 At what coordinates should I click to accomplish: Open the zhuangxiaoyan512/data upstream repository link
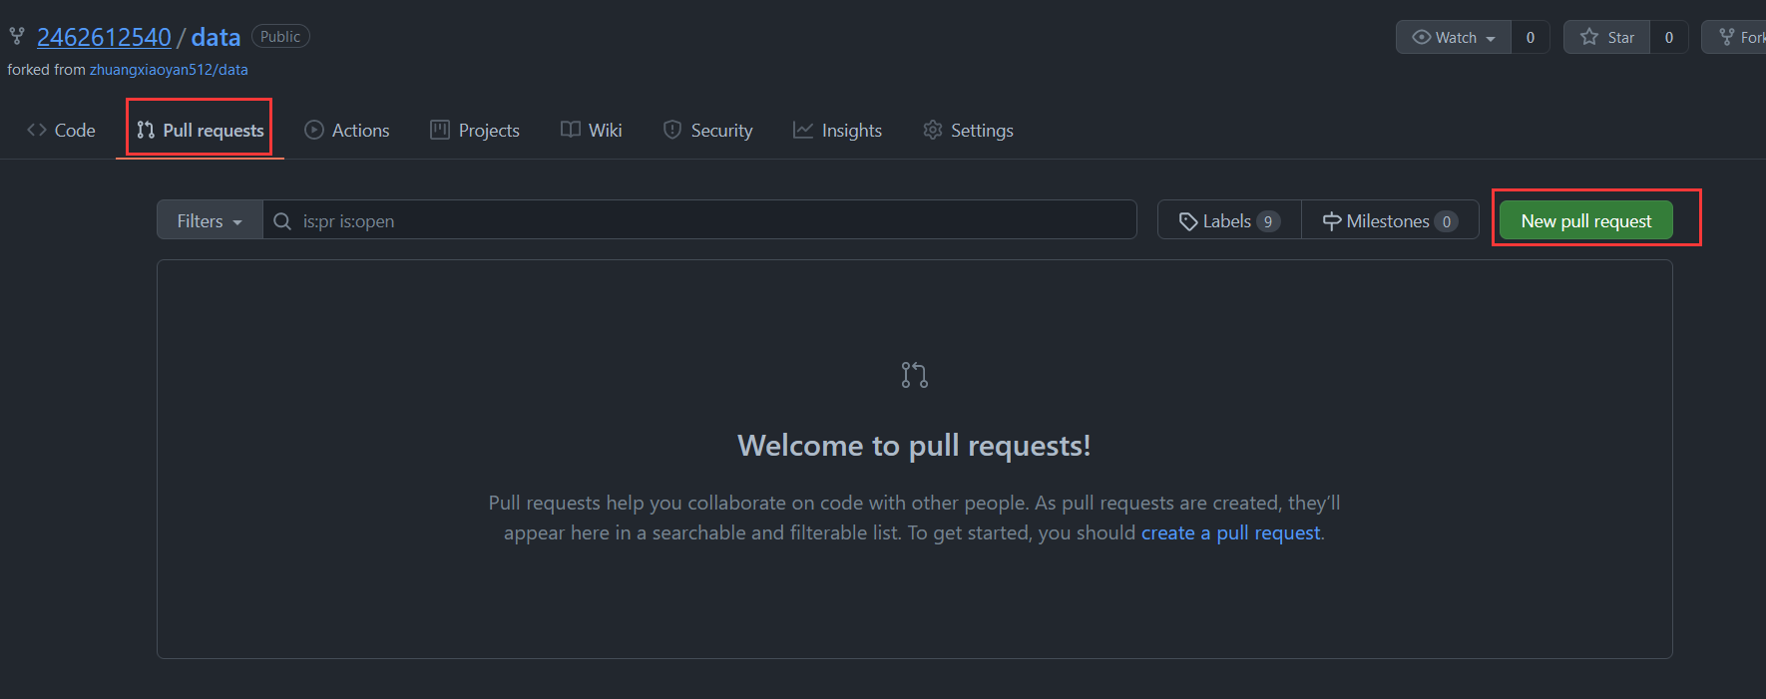coord(169,70)
